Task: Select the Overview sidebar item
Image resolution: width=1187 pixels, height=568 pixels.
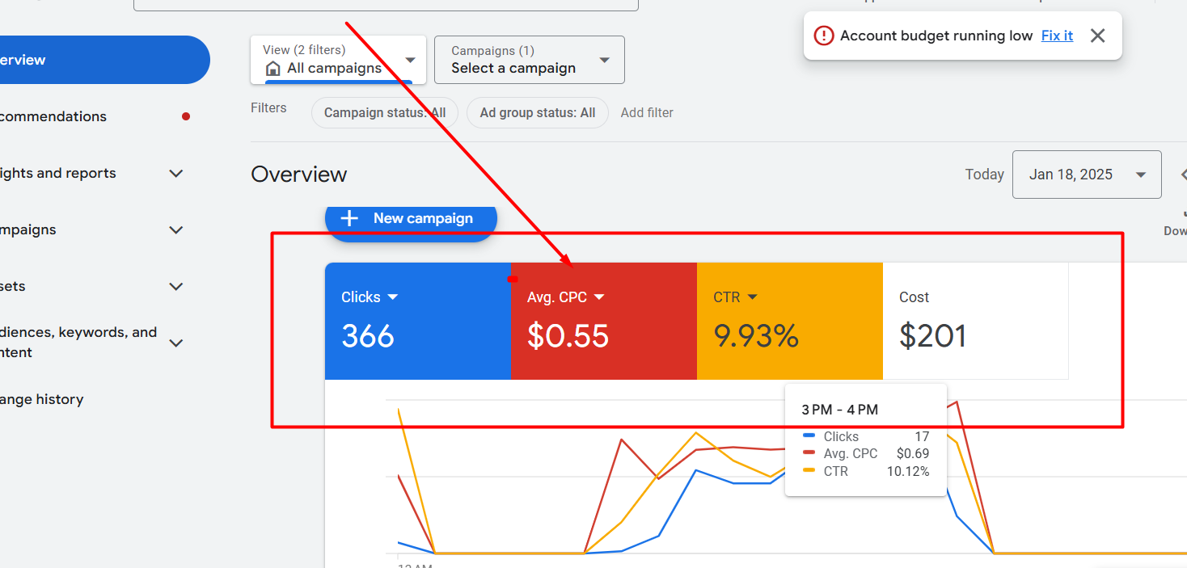Action: (x=97, y=60)
